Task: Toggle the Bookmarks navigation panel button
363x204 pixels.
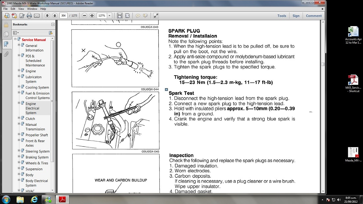Action: coord(6,44)
